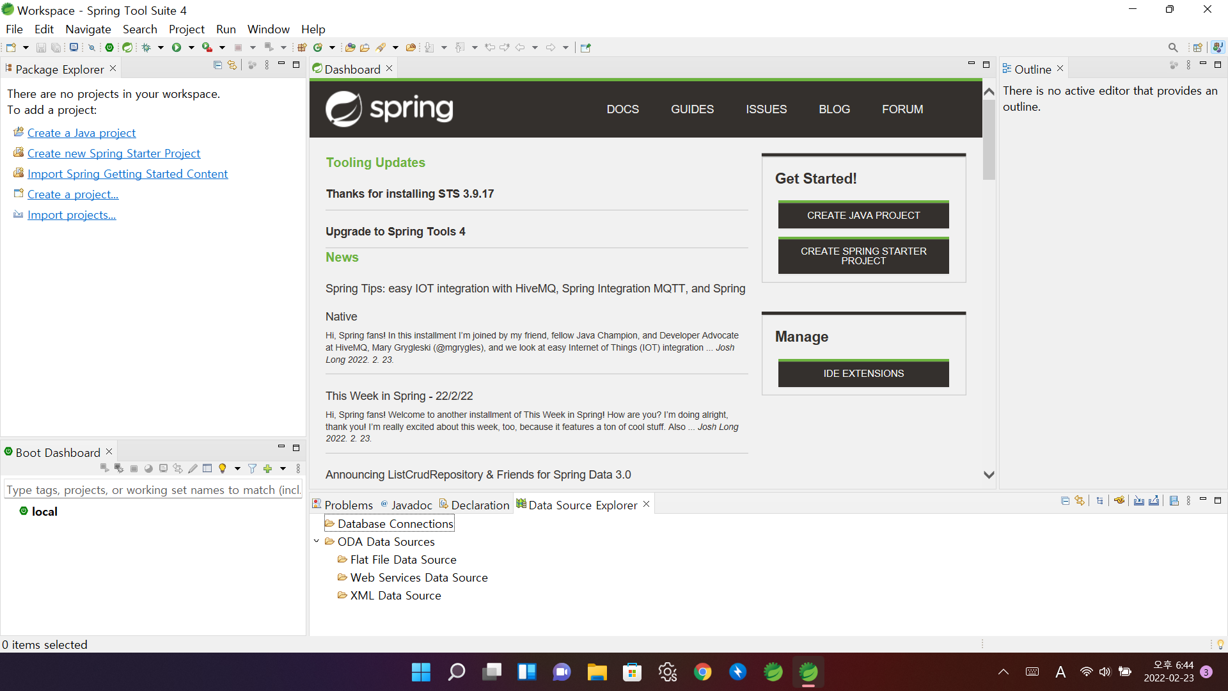The width and height of the screenshot is (1228, 691).
Task: Click the Debug bug icon in toolbar
Action: [x=146, y=47]
